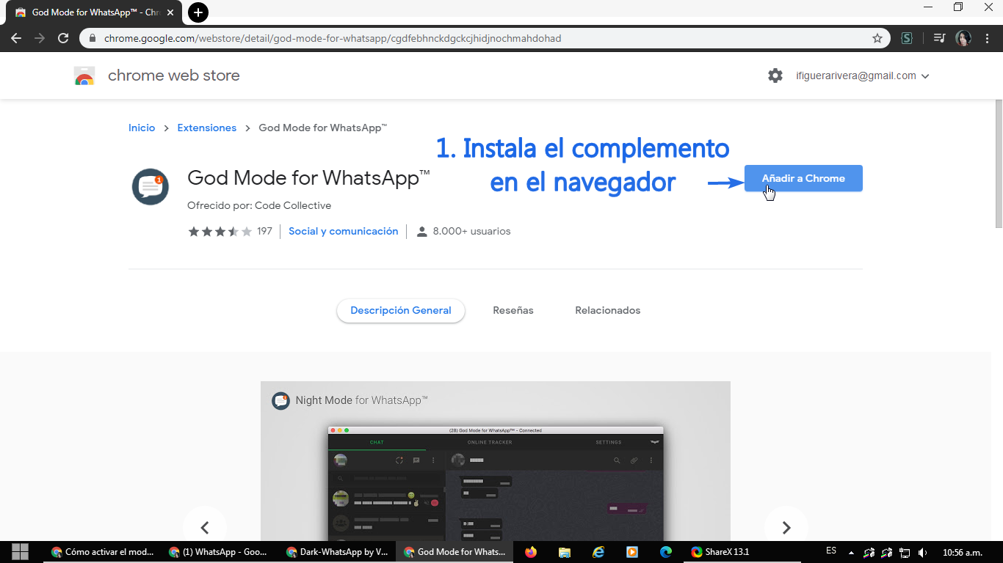Switch to Dark-WhatsApp taskbar window

click(337, 552)
